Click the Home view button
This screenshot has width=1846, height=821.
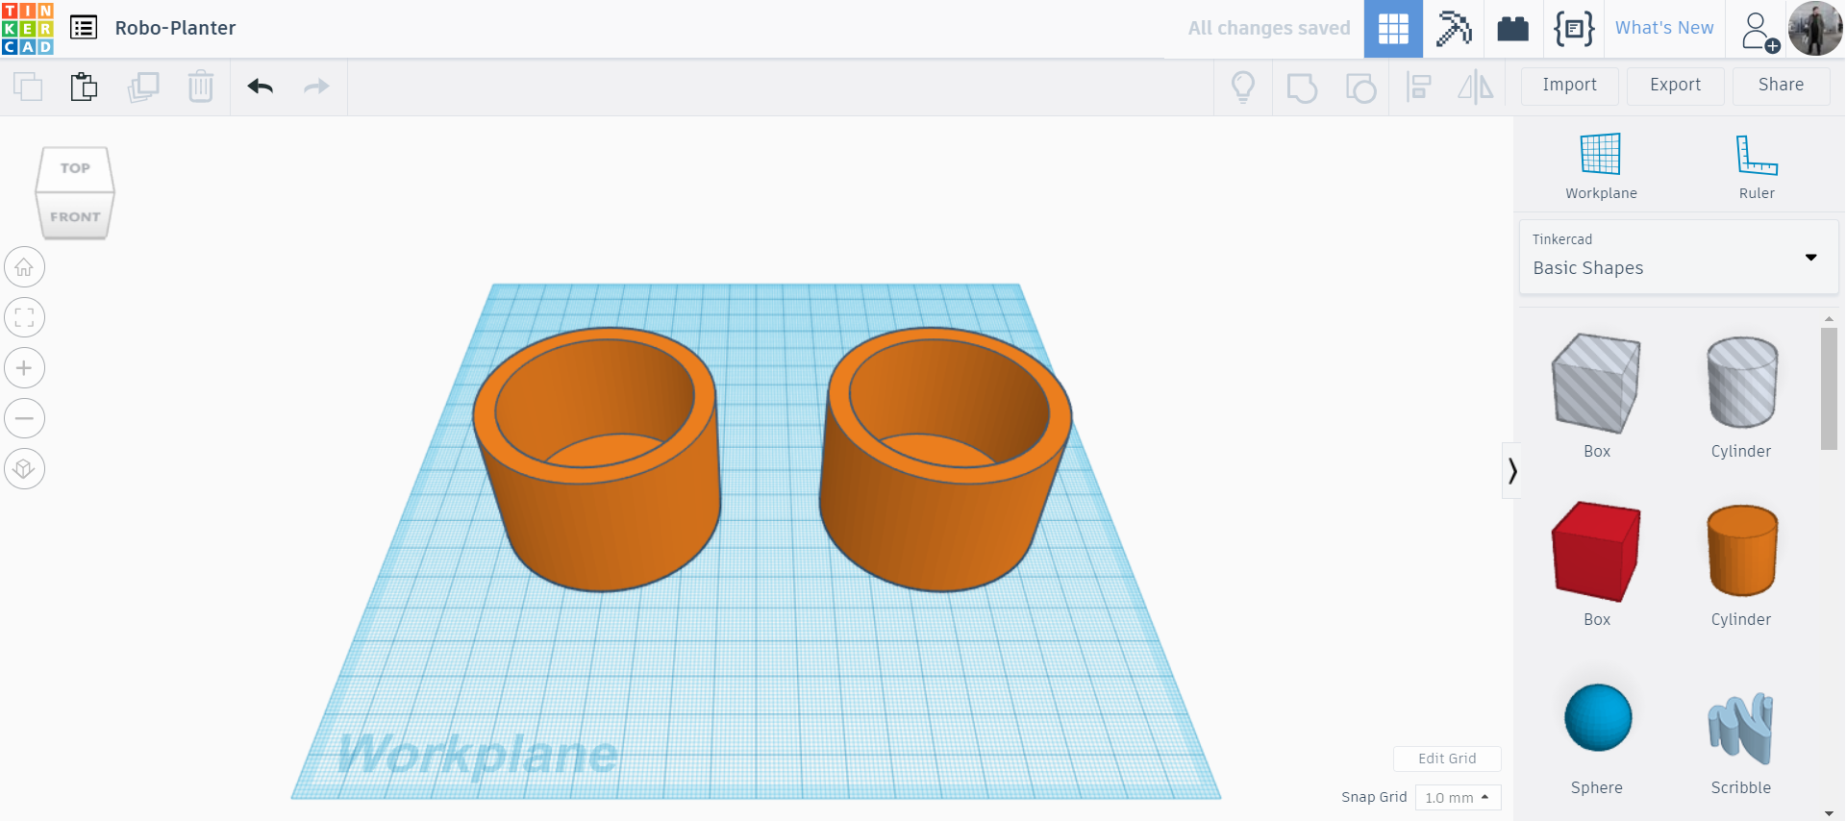(25, 267)
